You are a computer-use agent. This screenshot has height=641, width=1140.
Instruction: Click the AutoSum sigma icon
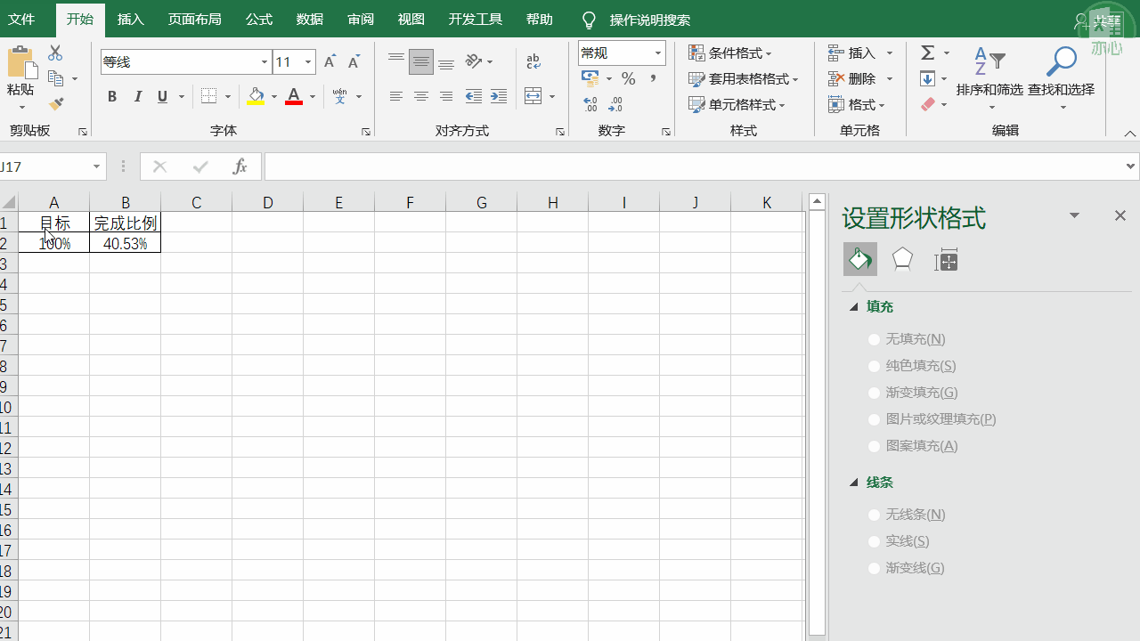click(x=928, y=53)
